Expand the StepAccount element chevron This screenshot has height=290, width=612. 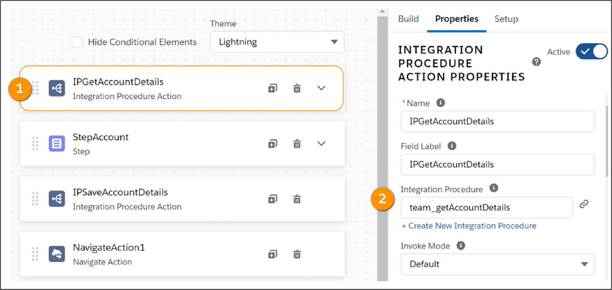321,144
